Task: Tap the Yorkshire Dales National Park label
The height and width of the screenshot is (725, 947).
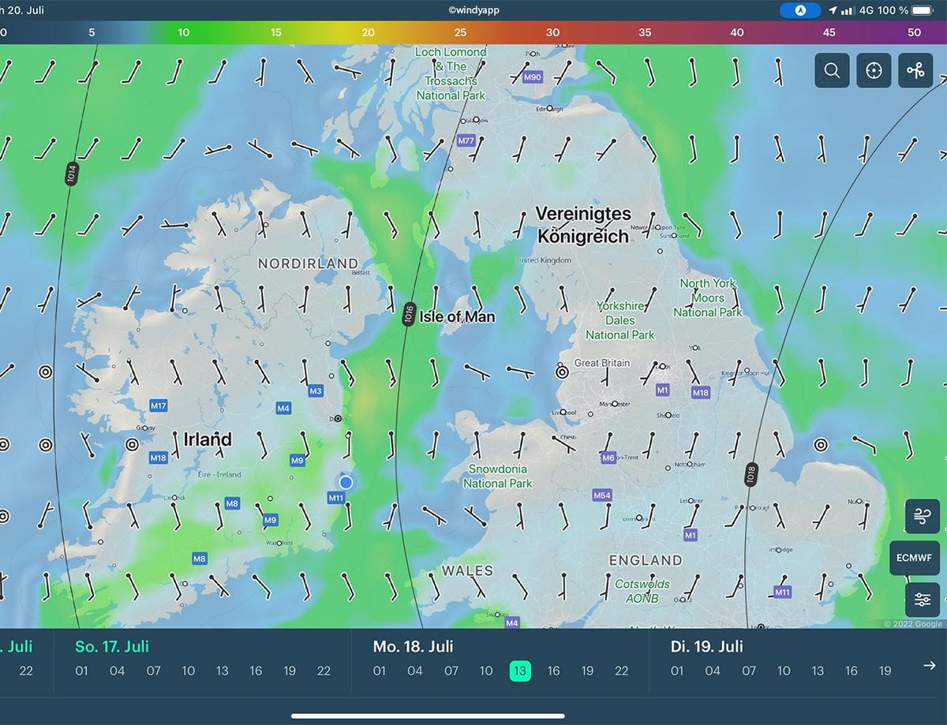Action: [x=620, y=320]
